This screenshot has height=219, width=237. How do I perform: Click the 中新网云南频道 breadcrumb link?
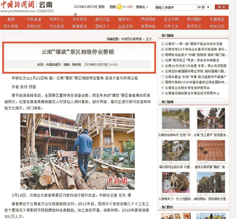click(131, 39)
